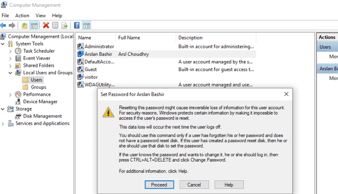Screen dimensions: 338x194
Task: Click the blue Help question mark icon
Action: 77,25
